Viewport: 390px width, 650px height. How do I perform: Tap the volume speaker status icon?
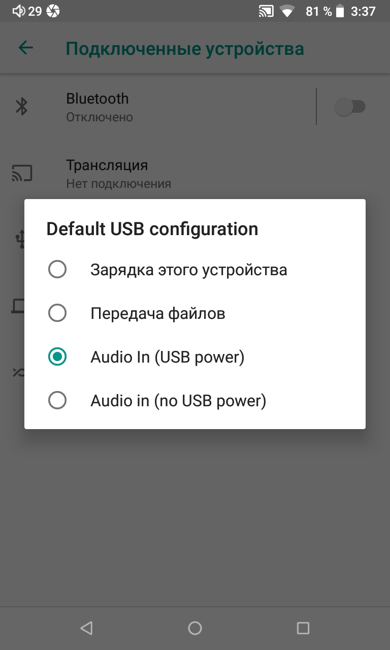(19, 11)
